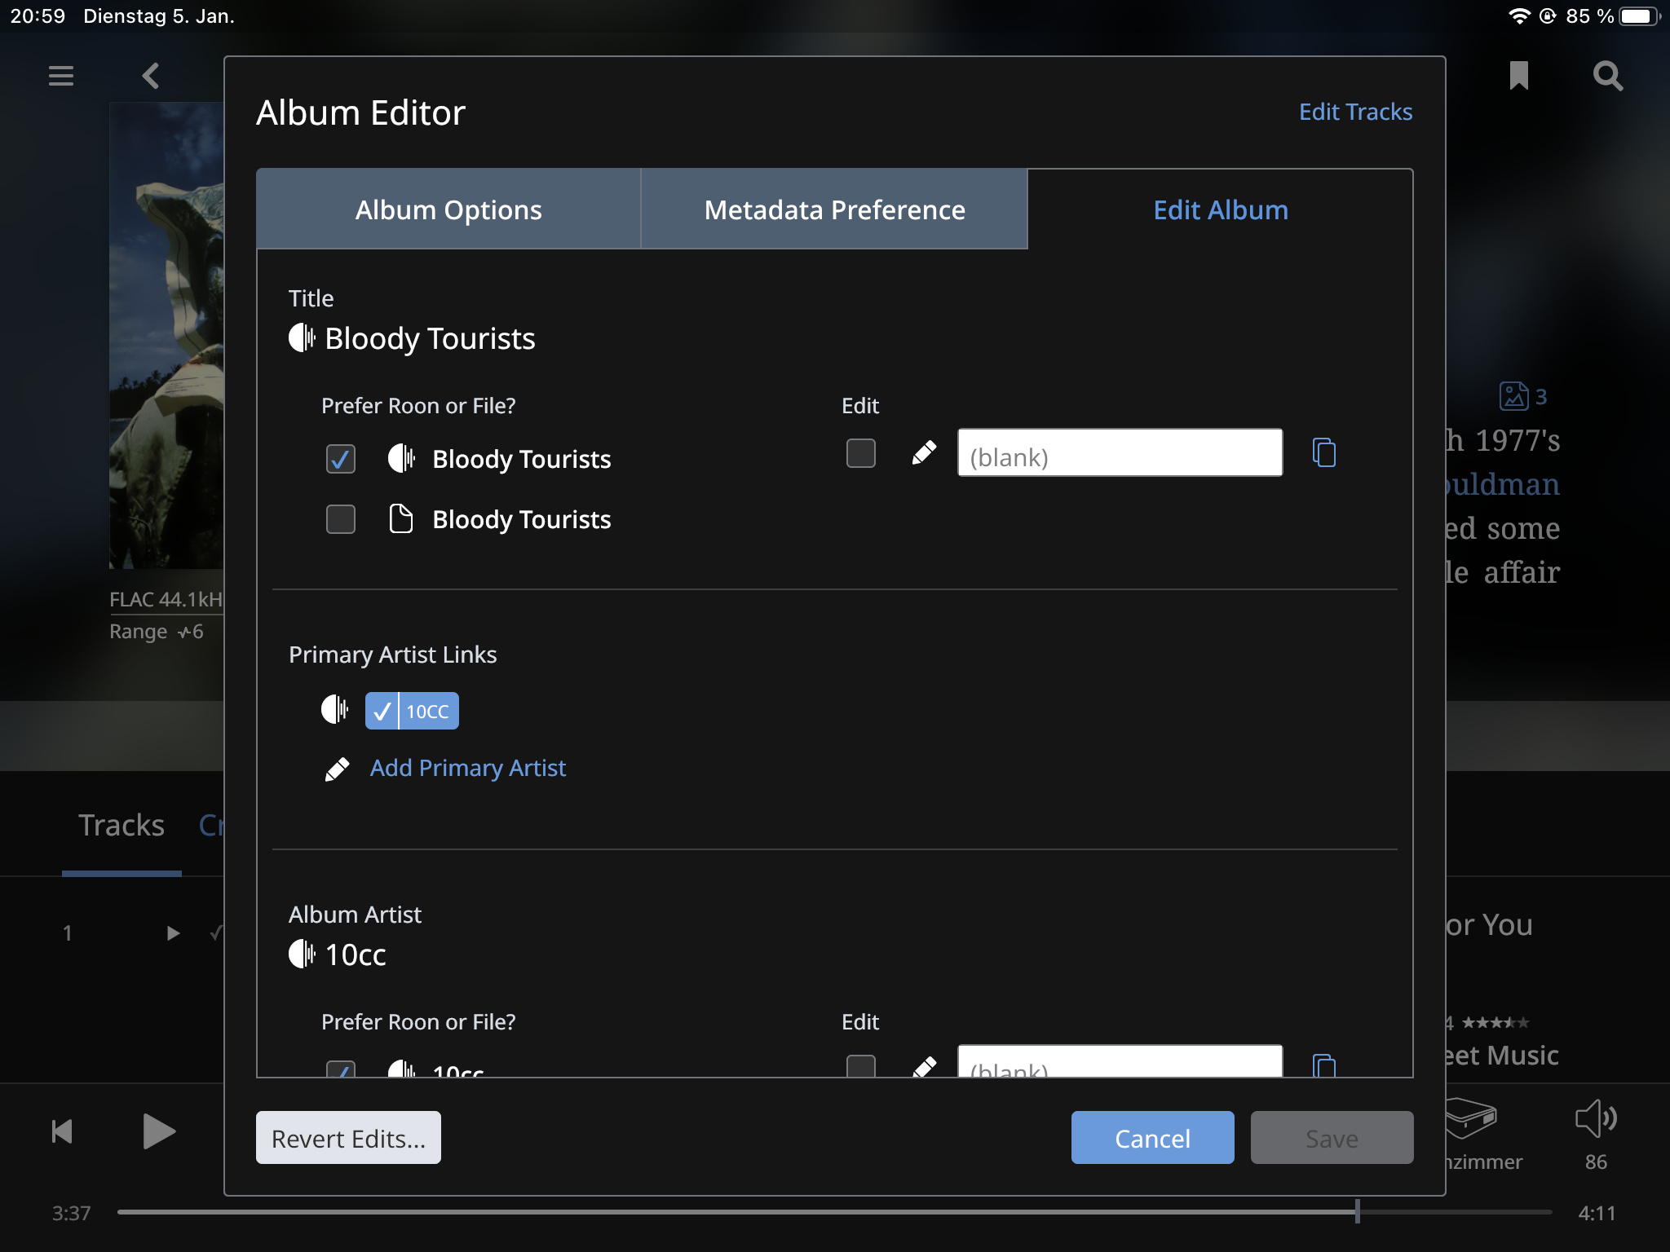The image size is (1670, 1252).
Task: Uncheck the Roon Bloody Tourists title preference
Action: 341,459
